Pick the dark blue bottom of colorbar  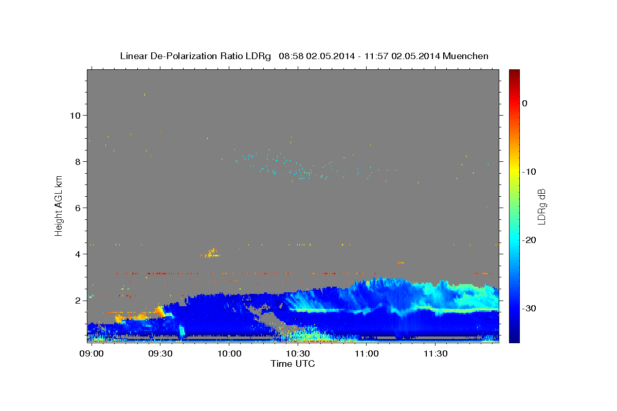(514, 339)
